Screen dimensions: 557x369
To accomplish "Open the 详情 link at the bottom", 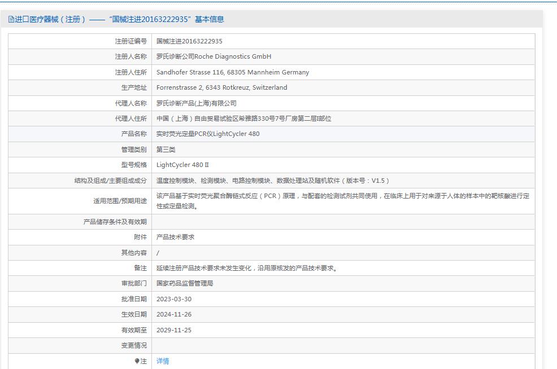I will (162, 361).
